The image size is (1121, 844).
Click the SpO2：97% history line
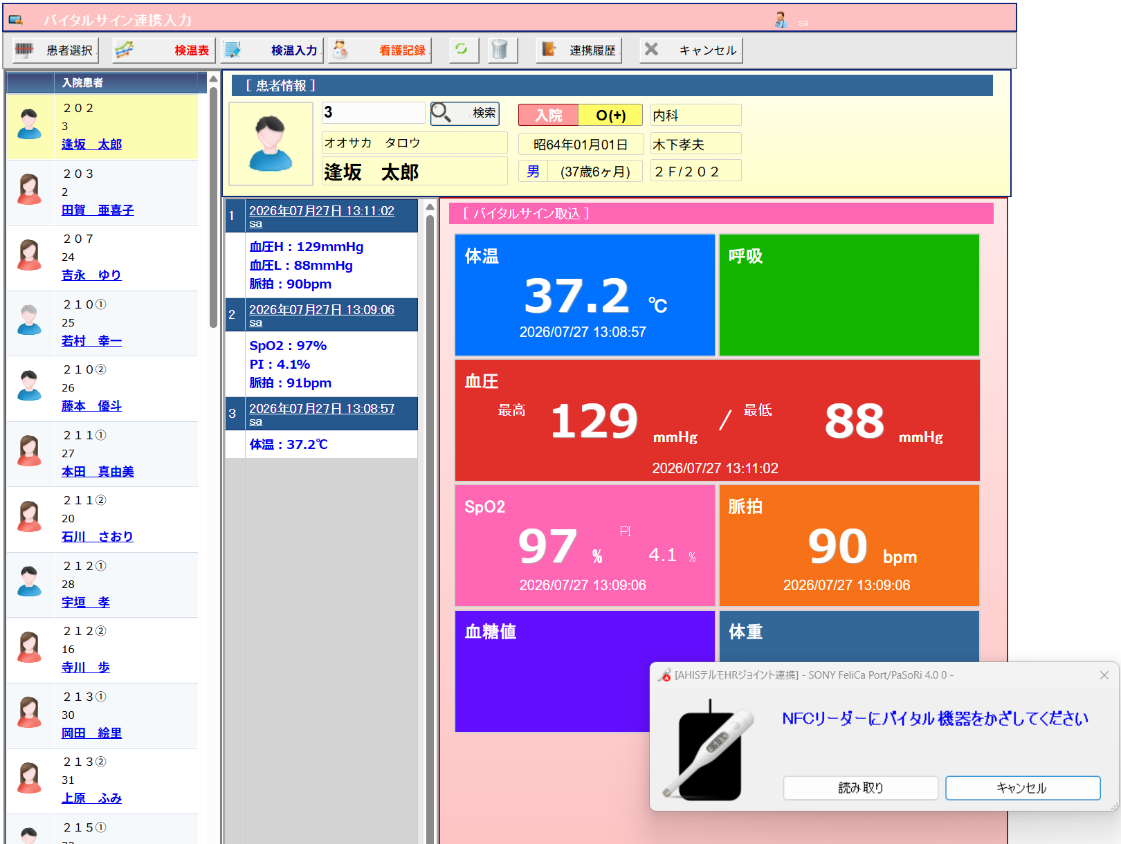coord(288,346)
